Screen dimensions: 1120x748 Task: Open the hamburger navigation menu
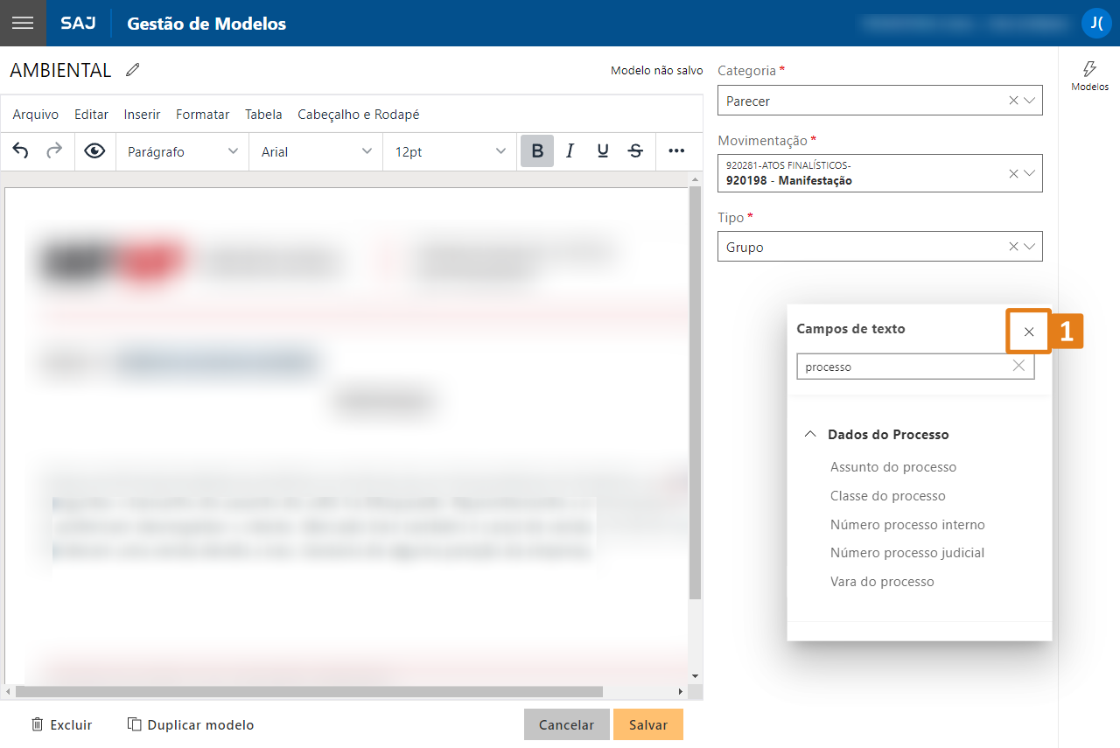[23, 23]
